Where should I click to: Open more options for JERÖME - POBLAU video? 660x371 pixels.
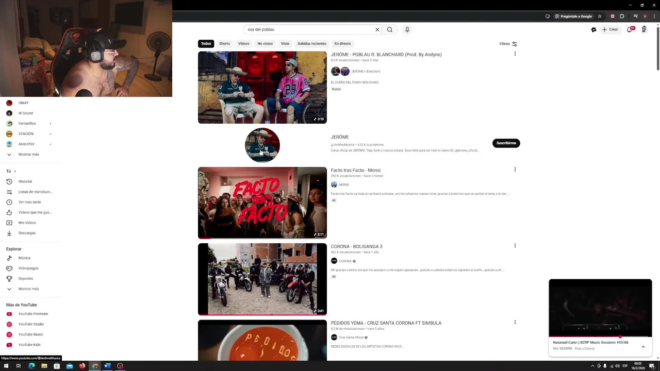pos(515,54)
